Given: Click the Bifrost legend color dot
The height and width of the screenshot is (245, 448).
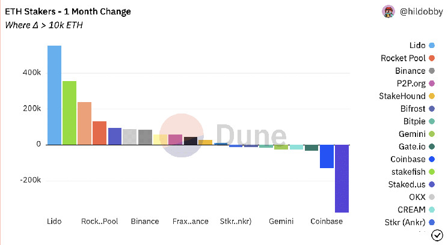Looking at the screenshot, I should point(432,109).
